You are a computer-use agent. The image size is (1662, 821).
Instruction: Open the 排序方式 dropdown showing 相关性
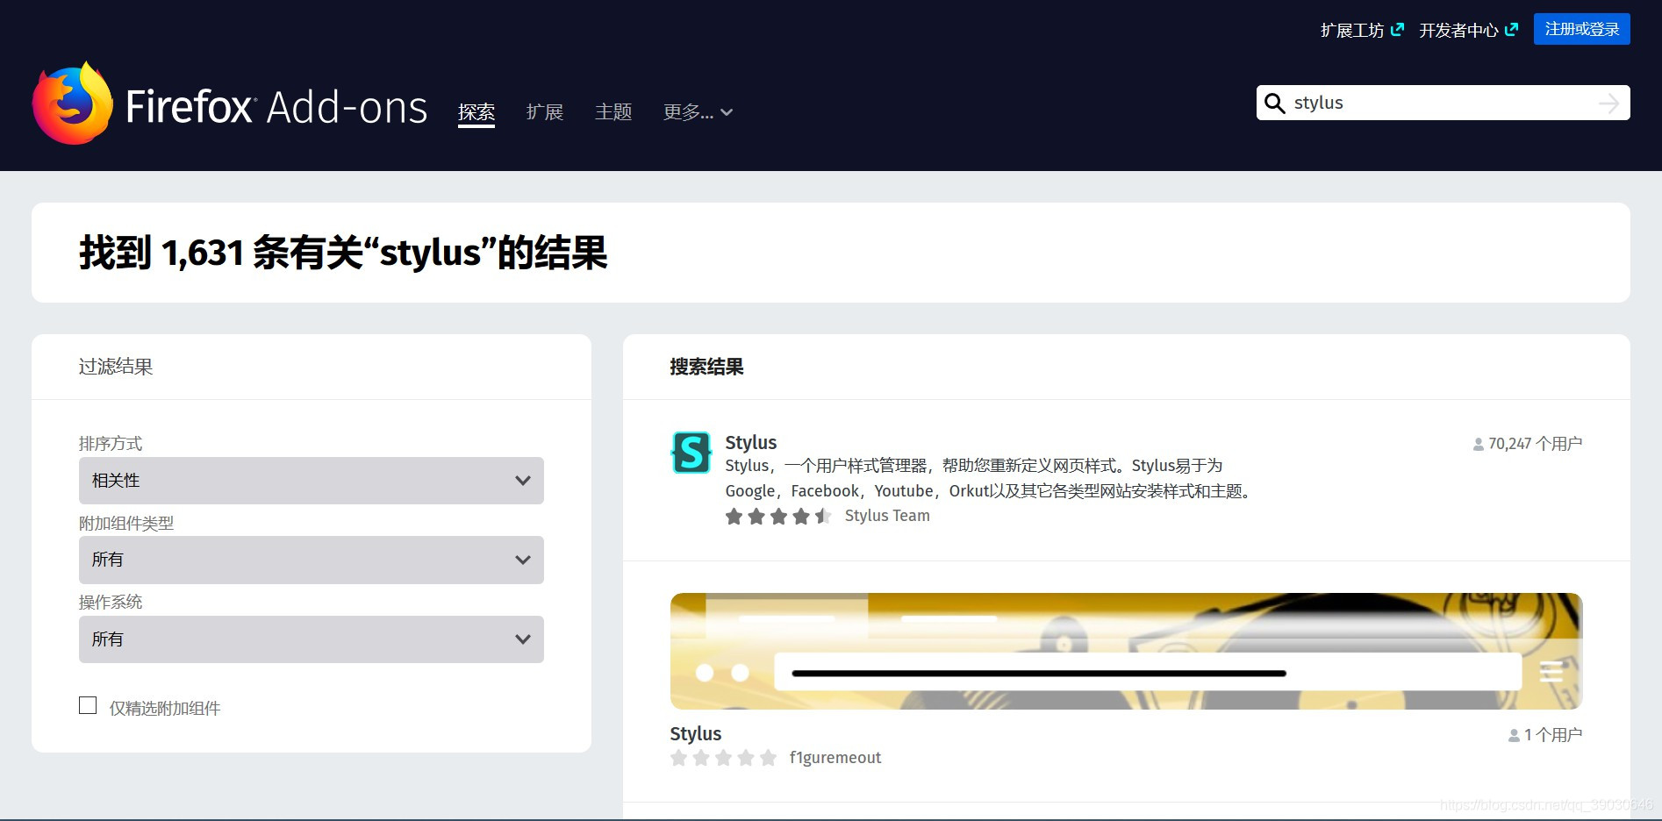[x=312, y=481]
